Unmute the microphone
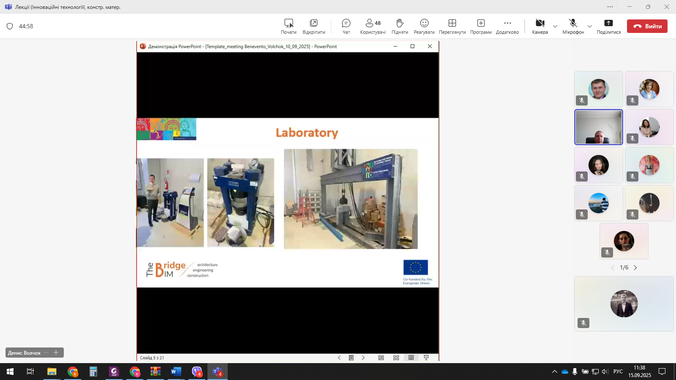Image resolution: width=676 pixels, height=380 pixels. coord(572,26)
